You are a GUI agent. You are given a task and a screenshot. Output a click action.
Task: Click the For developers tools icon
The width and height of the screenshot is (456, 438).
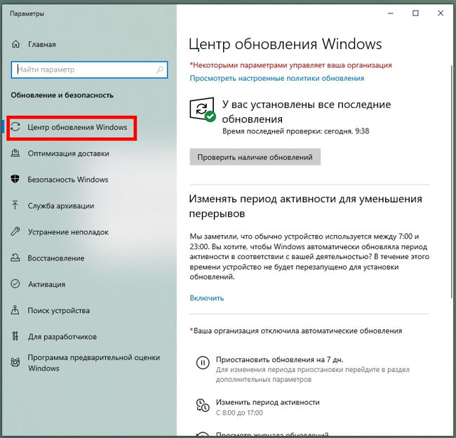click(15, 336)
